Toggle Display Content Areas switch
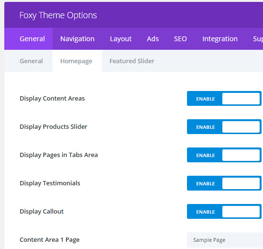This screenshot has width=263, height=249. pos(224,99)
